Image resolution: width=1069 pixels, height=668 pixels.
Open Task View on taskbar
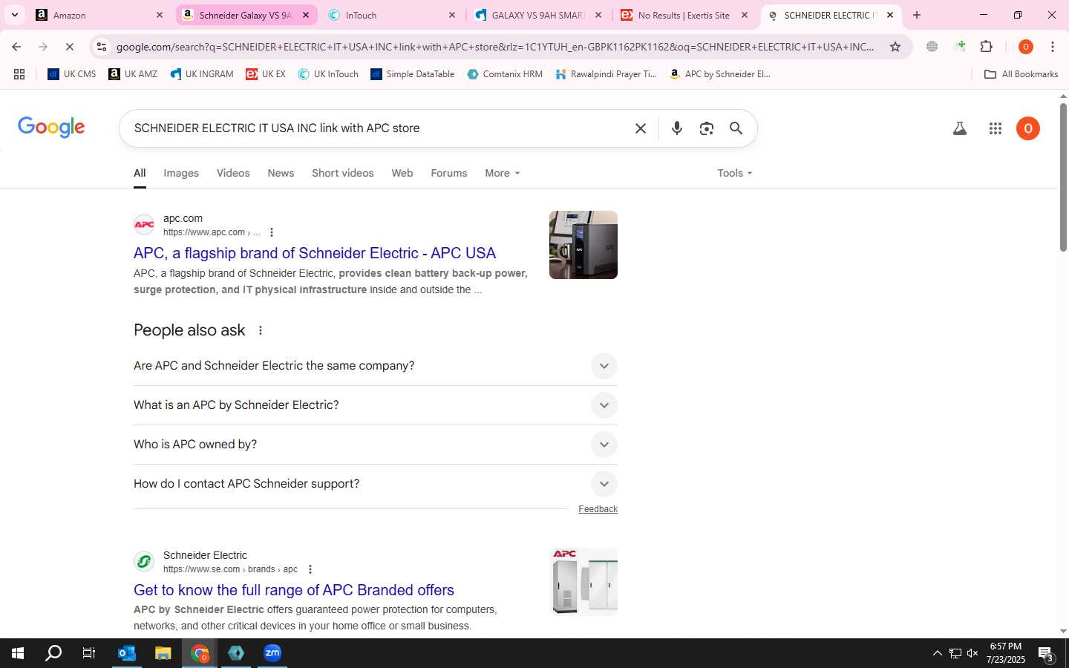89,653
